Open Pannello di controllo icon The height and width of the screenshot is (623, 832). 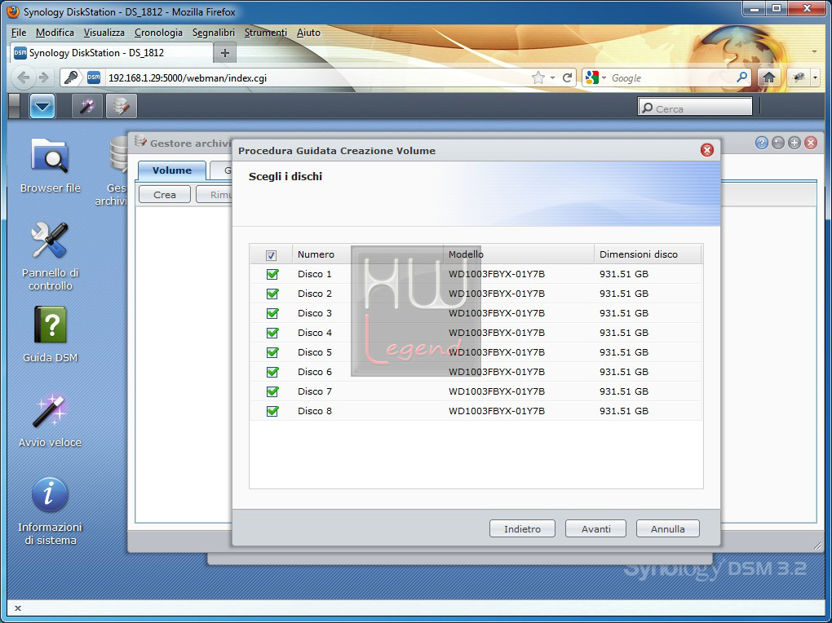50,240
